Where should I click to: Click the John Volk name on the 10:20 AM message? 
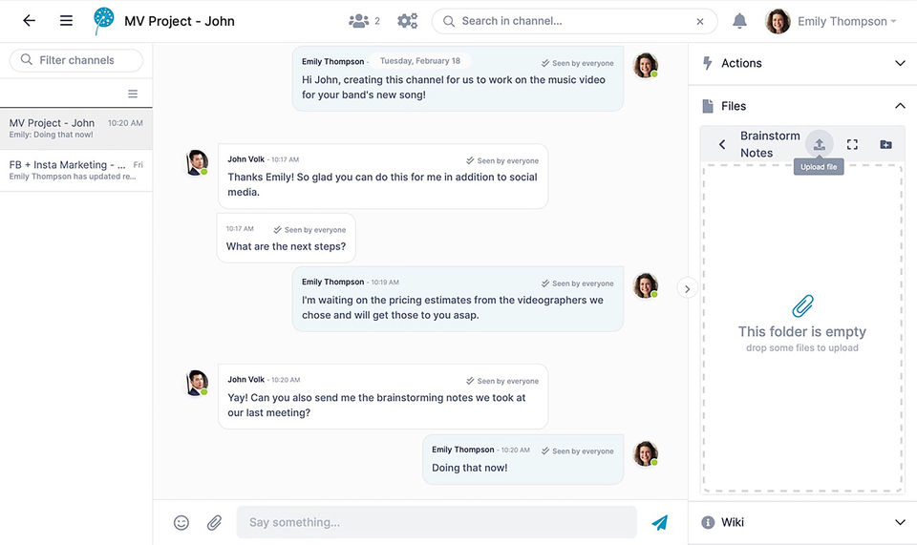(x=245, y=380)
